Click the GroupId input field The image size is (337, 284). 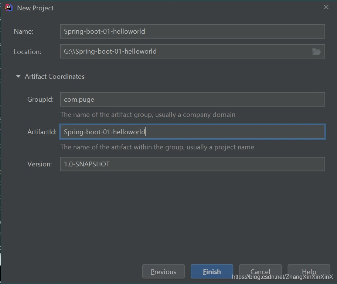tap(193, 99)
